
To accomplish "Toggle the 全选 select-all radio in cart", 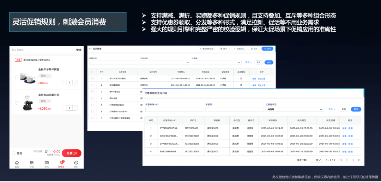I will [14, 153].
